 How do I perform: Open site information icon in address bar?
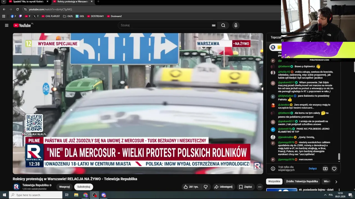click(x=25, y=9)
